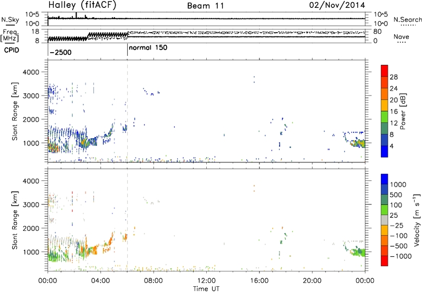Select the 'Power [dB]' colorbar title
This screenshot has height=292, width=422.
[x=403, y=111]
